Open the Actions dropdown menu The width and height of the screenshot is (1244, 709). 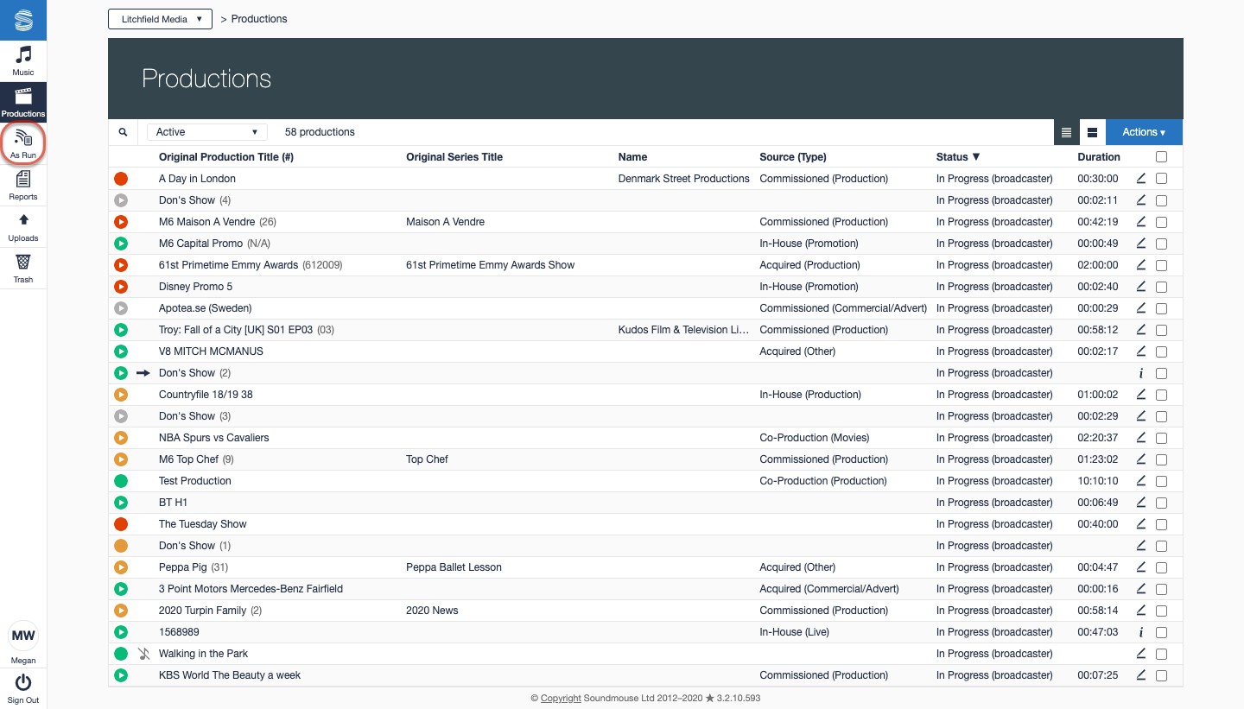(1144, 132)
